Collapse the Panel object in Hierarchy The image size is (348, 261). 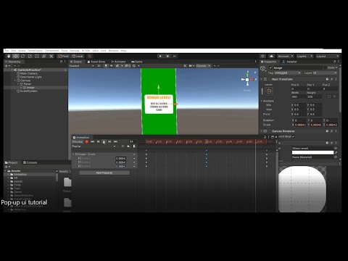click(x=18, y=84)
